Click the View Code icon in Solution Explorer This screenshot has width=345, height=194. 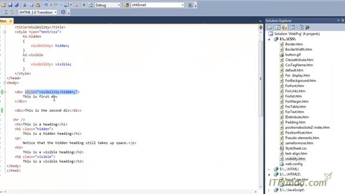[x=292, y=27]
